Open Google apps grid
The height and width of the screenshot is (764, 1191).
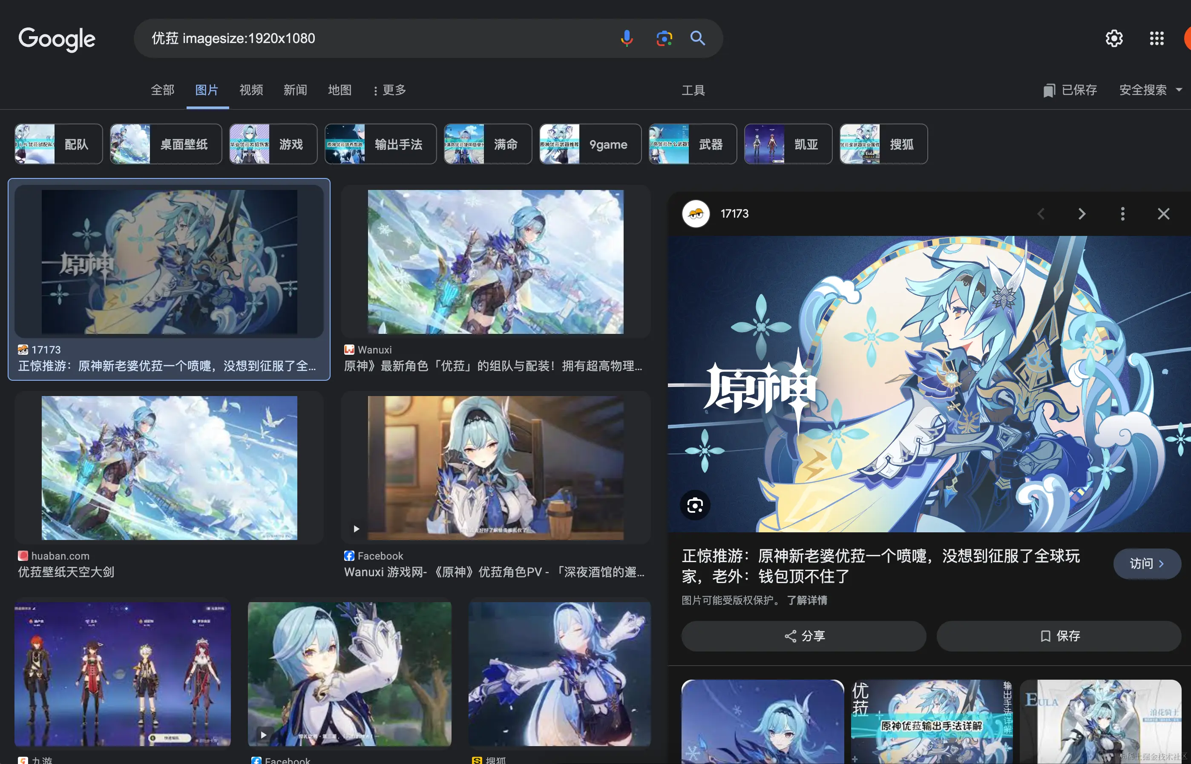(x=1157, y=38)
